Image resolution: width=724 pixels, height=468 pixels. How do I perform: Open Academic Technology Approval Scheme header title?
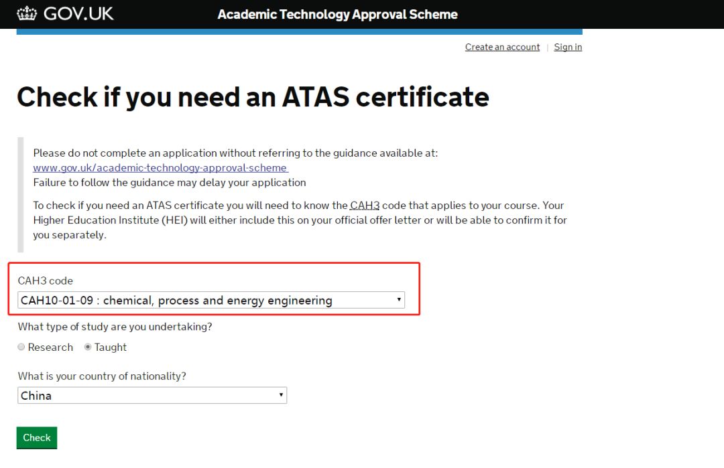pyautogui.click(x=337, y=14)
